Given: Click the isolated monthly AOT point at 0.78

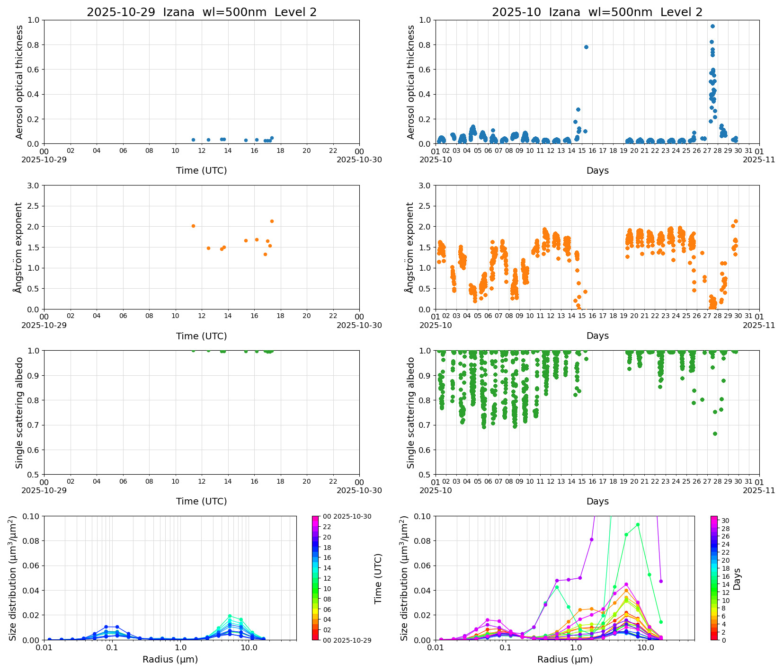Looking at the screenshot, I should tap(586, 47).
